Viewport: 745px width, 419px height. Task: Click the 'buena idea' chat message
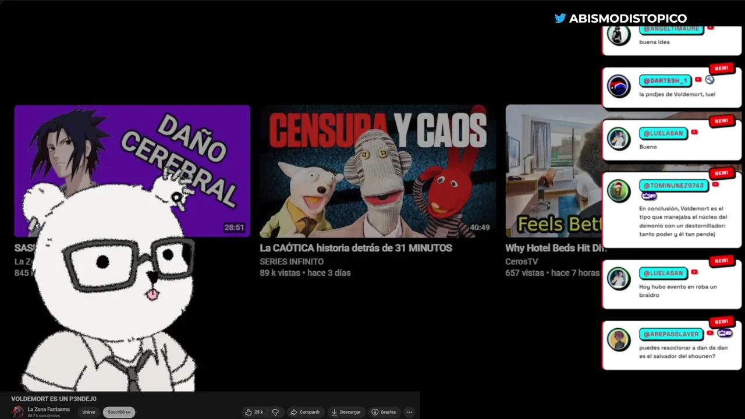[x=654, y=42]
